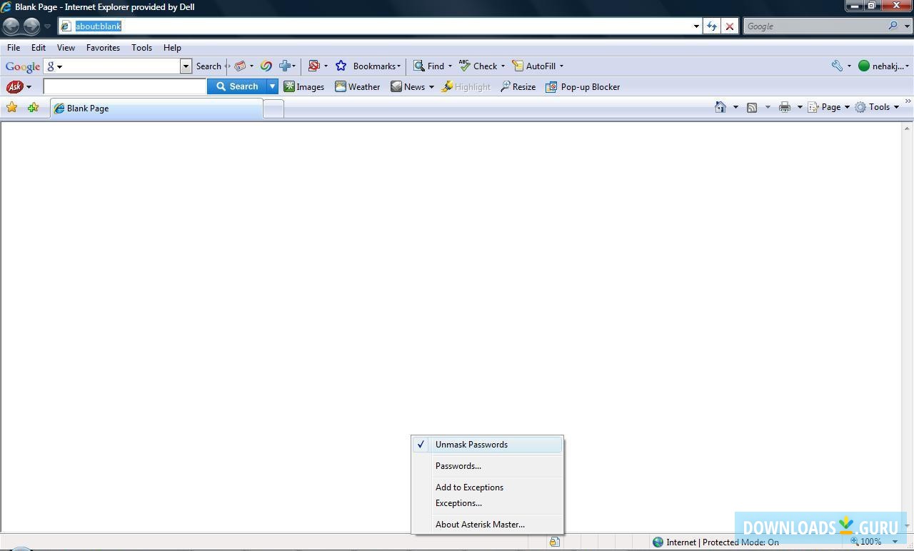Click the Print icon on command bar

pos(785,107)
